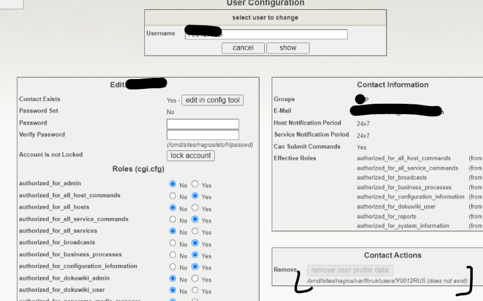The width and height of the screenshot is (483, 301).
Task: Enable Yes for authorized_for_all_services
Action: [195, 232]
